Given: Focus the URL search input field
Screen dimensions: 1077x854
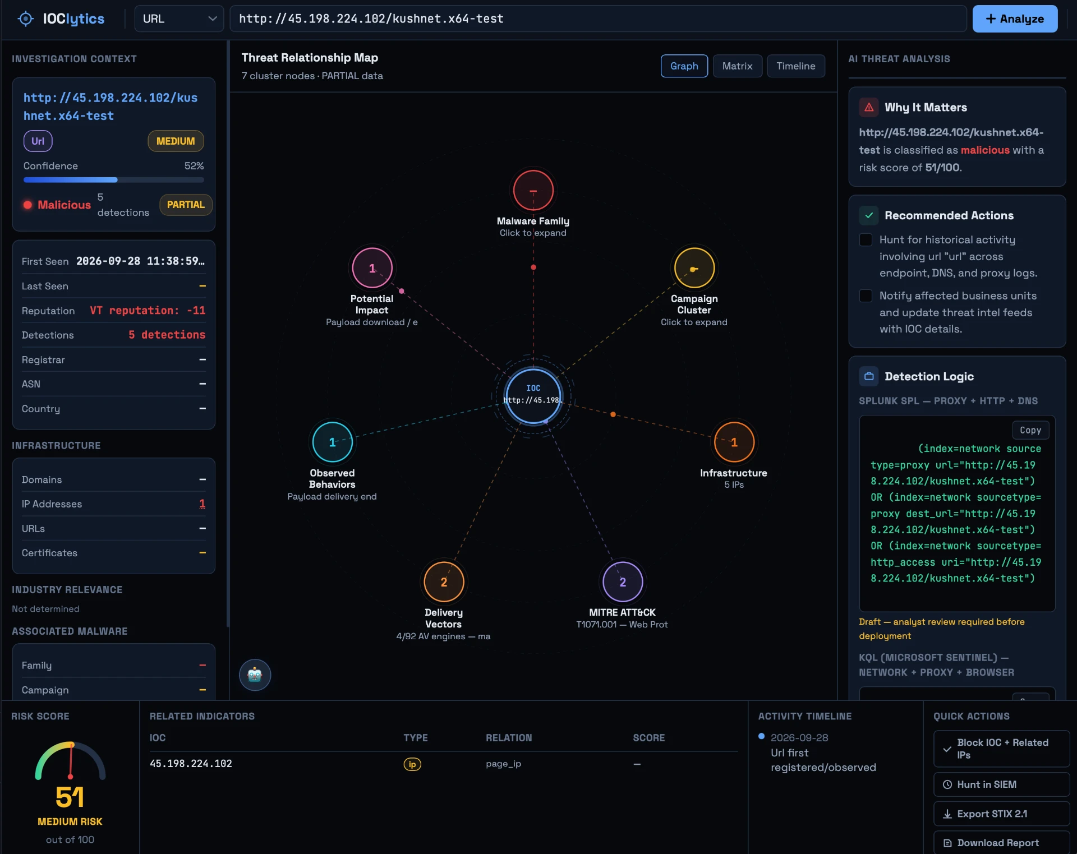Looking at the screenshot, I should point(598,19).
